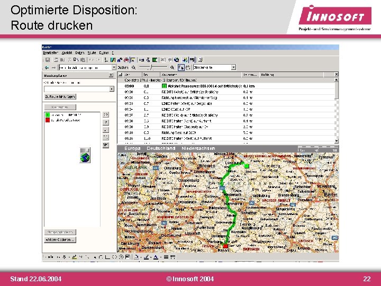Select the 09:00 Abfahrt Ressource row
The height and width of the screenshot is (286, 381).
pyautogui.click(x=226, y=86)
